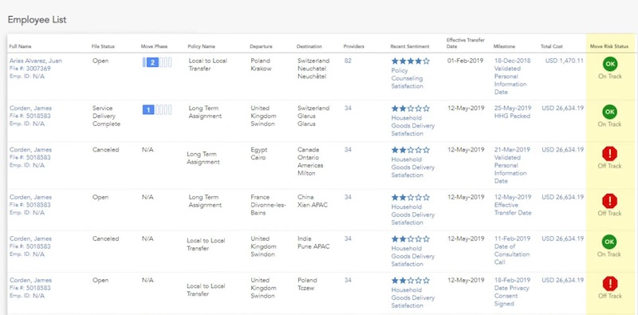Viewport: 638px width, 315px height.
Task: Open total cost USD 1,470.11
Action: coord(565,61)
